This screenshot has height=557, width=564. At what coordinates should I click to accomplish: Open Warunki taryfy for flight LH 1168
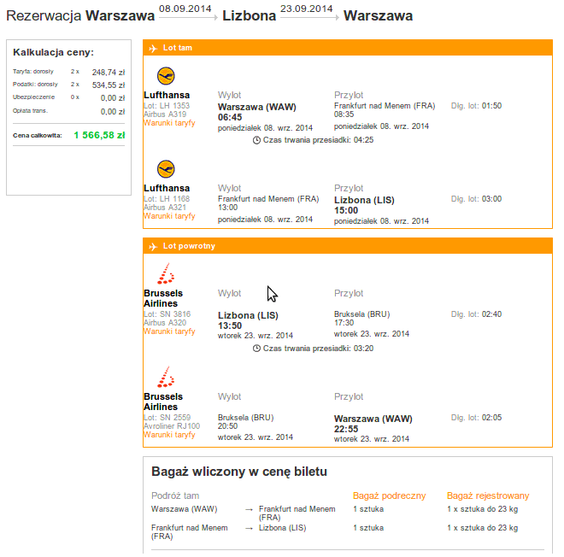[x=169, y=216]
